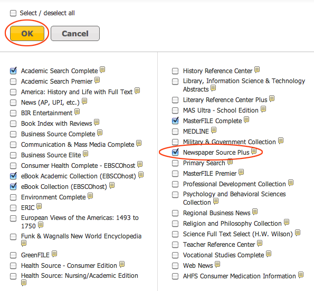The image size is (314, 291).
Task: Check the MasterFILE Premier checkbox
Action: [x=175, y=174]
